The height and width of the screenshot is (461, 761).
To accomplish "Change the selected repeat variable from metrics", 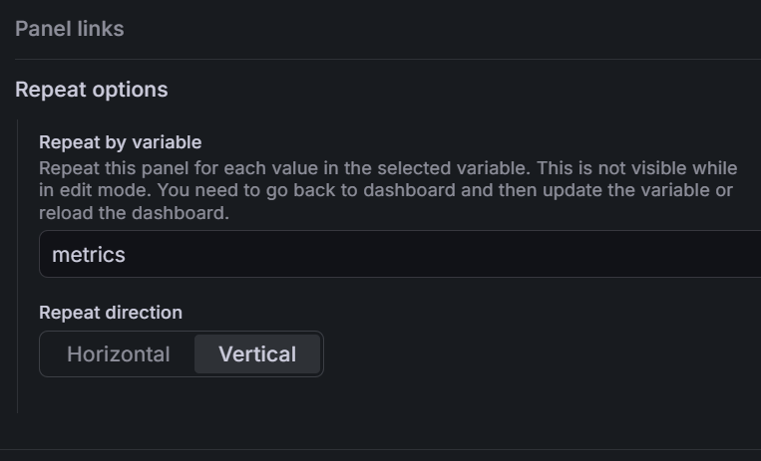I will coord(399,255).
